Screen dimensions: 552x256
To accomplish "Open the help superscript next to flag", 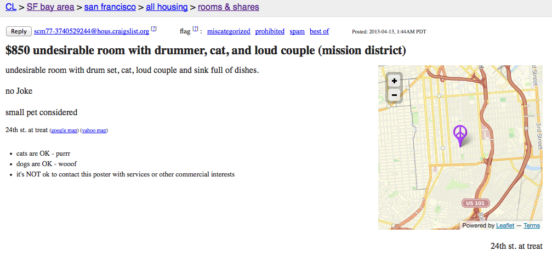I will (x=195, y=29).
